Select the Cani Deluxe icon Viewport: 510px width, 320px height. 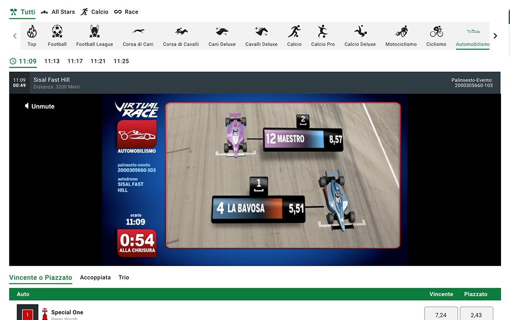(x=222, y=31)
